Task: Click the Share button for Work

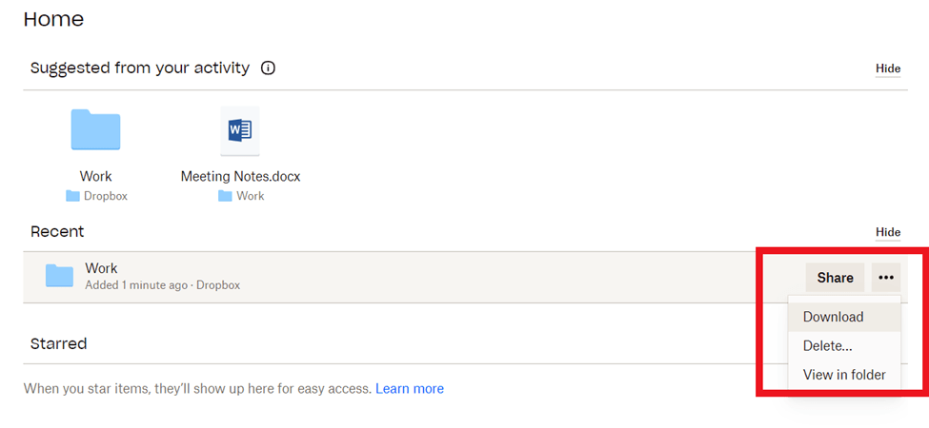Action: (835, 278)
